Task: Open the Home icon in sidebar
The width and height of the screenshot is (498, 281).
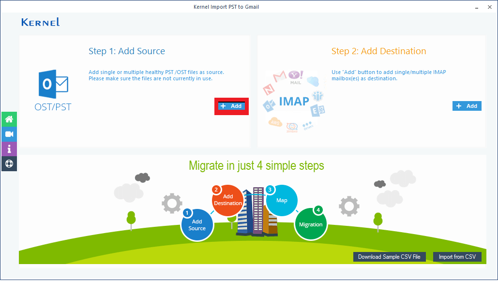Action: point(9,119)
